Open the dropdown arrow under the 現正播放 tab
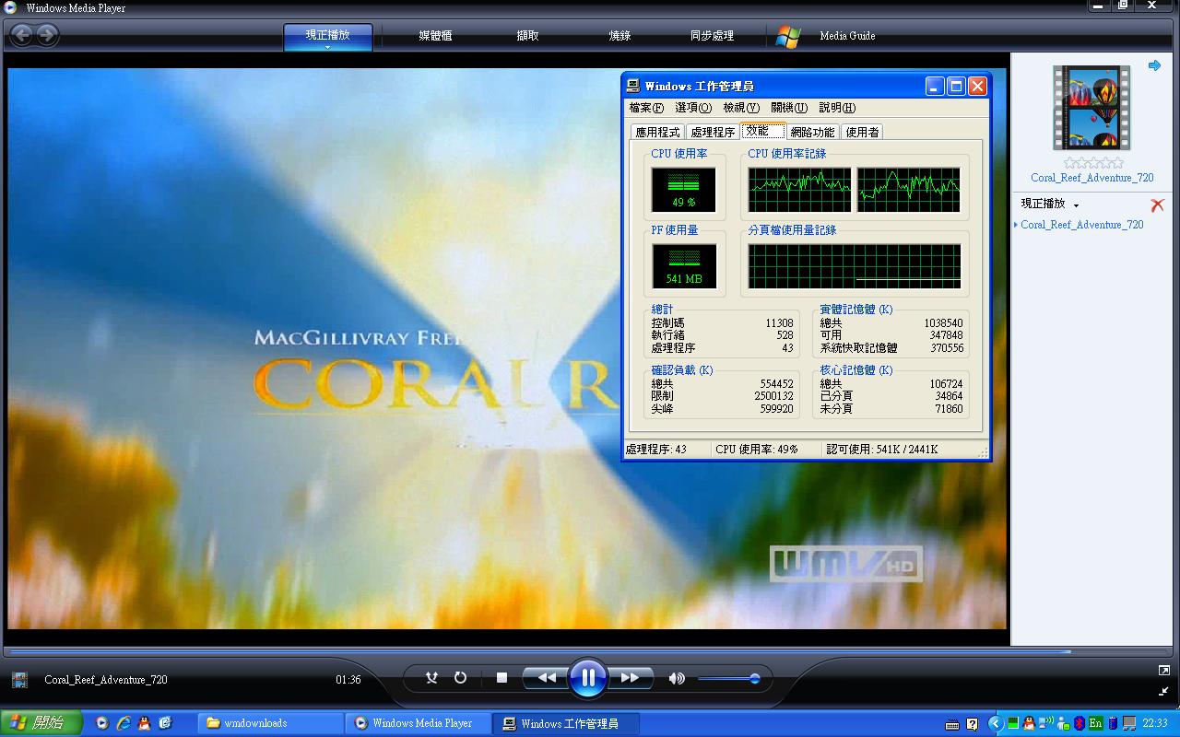This screenshot has width=1180, height=737. [x=327, y=48]
